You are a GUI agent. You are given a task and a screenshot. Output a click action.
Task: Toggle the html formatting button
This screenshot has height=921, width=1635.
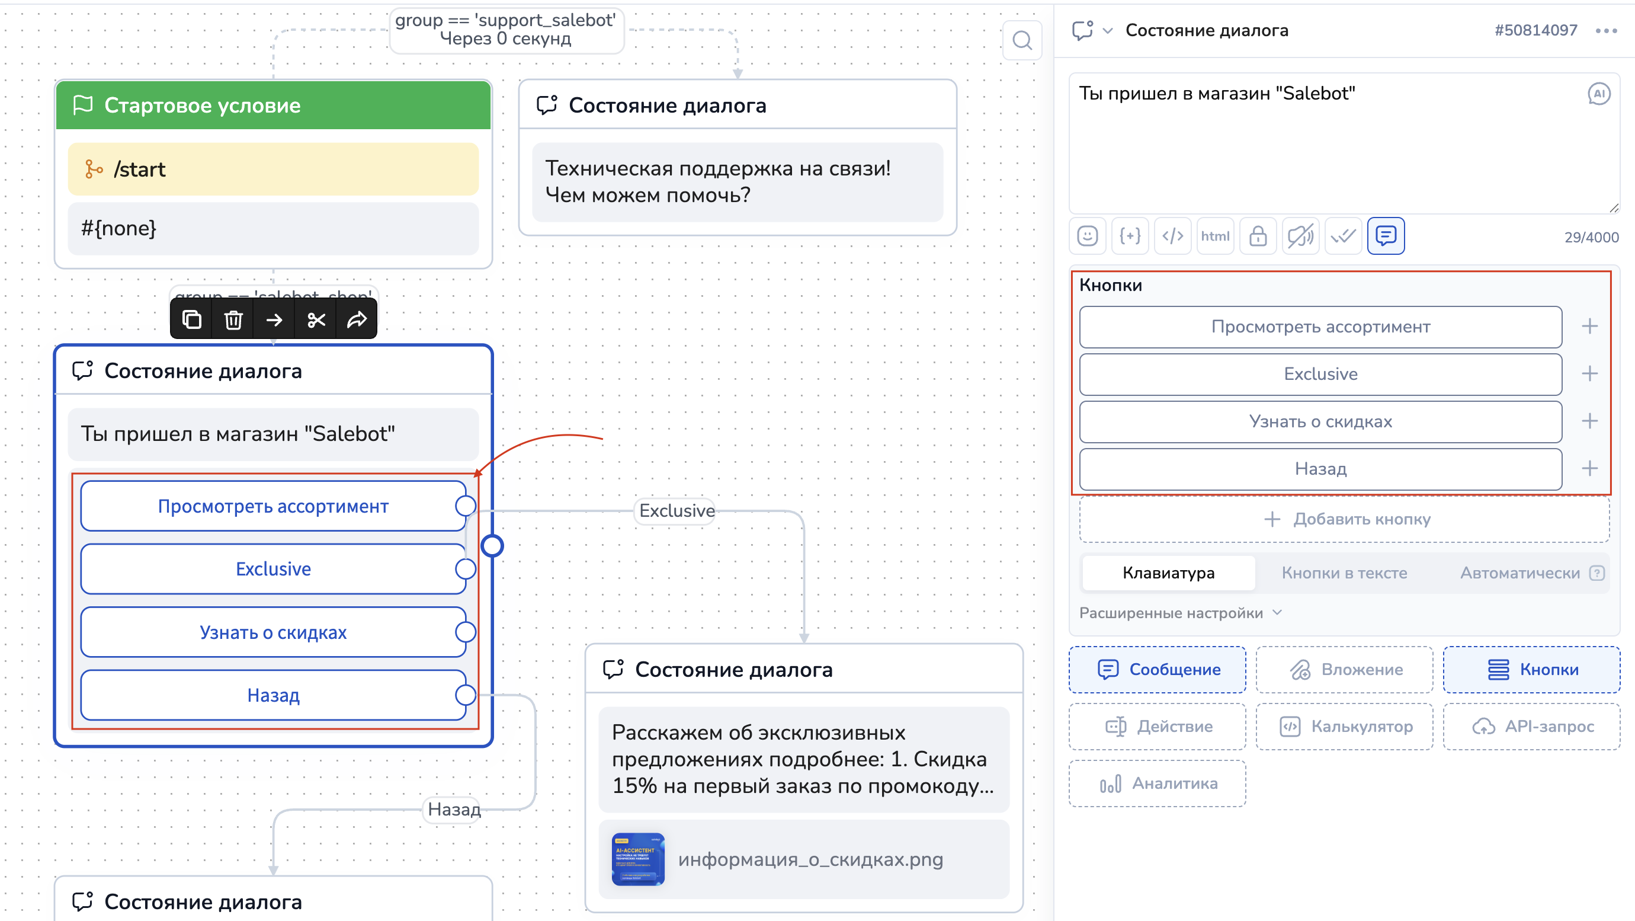[1215, 236]
